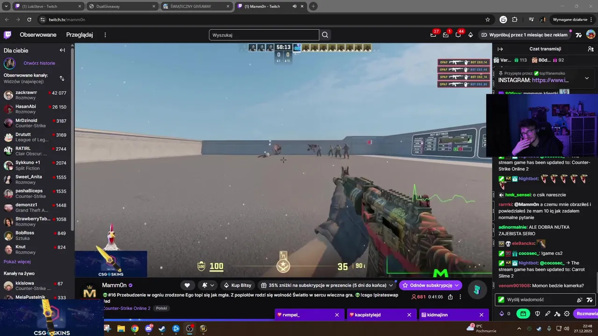Image resolution: width=598 pixels, height=336 pixels.
Task: Expand sidebar with Pokaż więcej
Action: (17, 262)
